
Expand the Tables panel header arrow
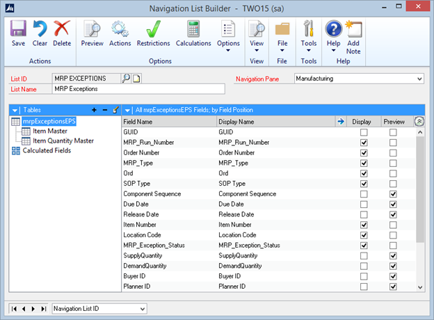pos(15,111)
